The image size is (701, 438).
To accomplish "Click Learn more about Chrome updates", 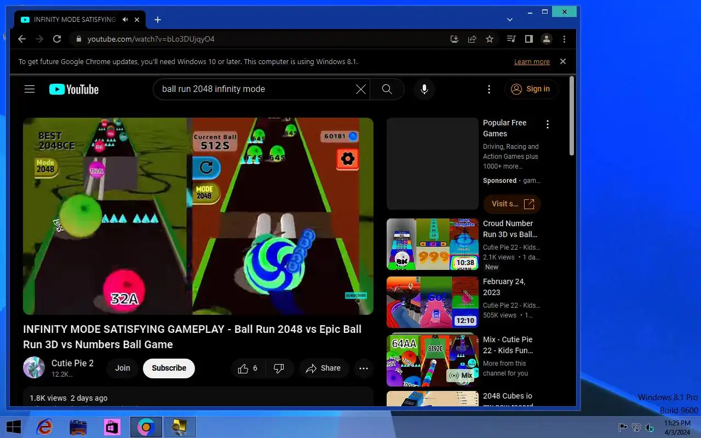I will click(x=532, y=62).
